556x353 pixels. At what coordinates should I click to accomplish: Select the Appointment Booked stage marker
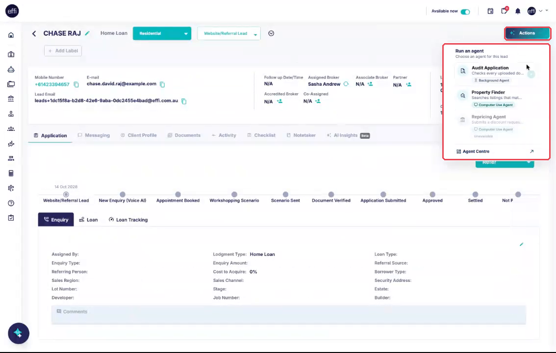point(178,195)
